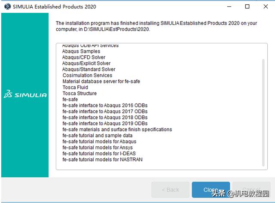Select 'fe-safe tutorial models for Ansys'
Image resolution: width=275 pixels, height=203 pixels.
(x=98, y=148)
